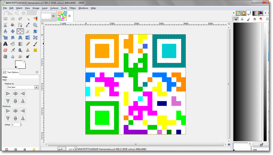Choose the Bucket Fill tool
Screen dimensions: 273x155
click(13, 44)
